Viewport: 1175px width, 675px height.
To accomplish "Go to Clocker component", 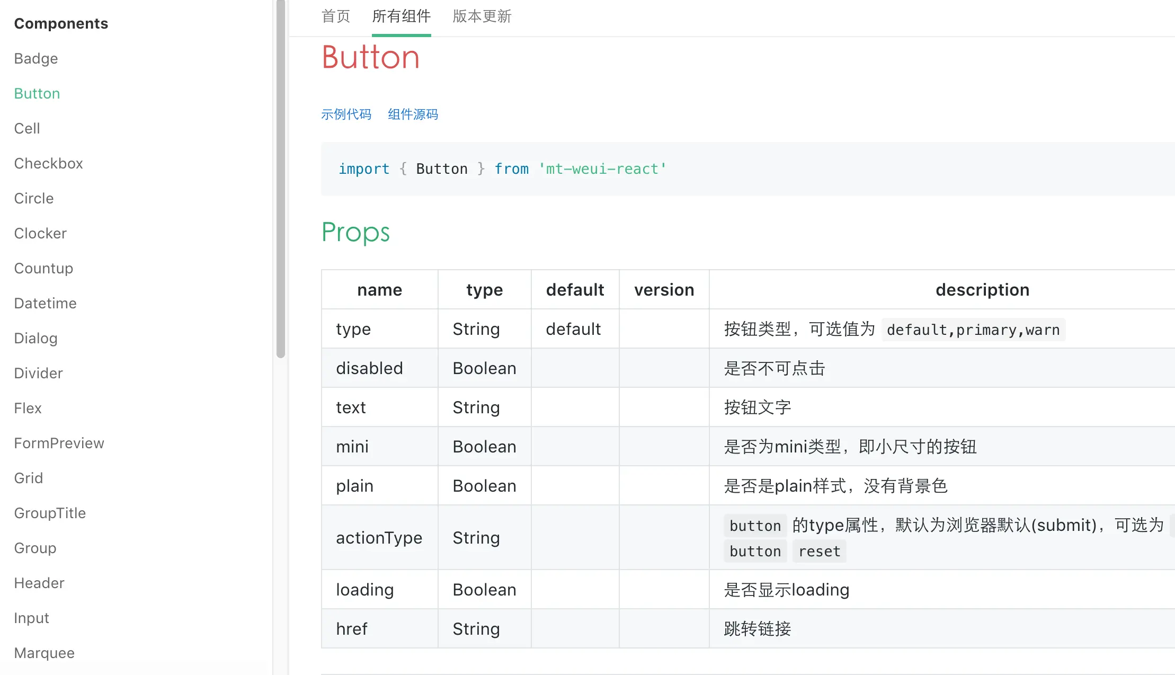I will pos(40,233).
